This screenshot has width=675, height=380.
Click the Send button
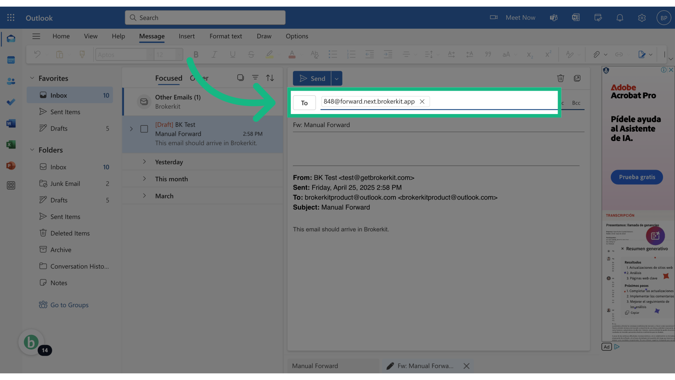click(312, 78)
